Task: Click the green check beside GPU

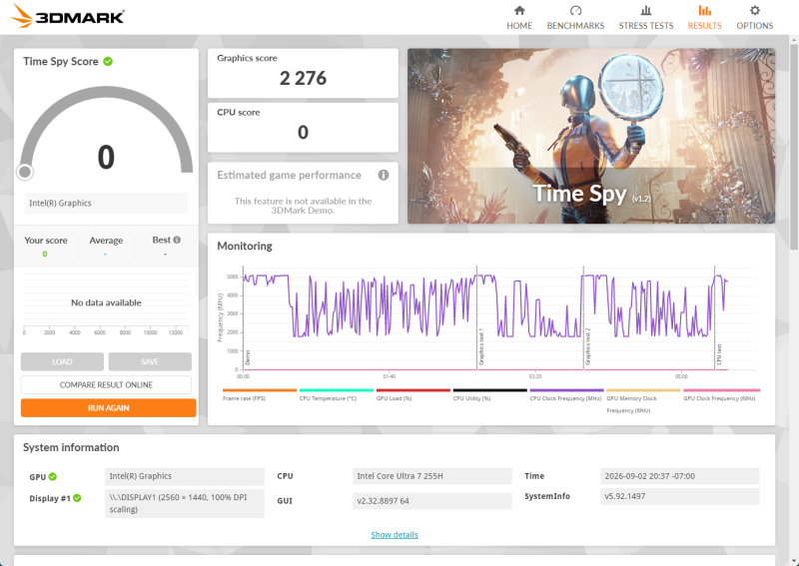Action: 53,477
